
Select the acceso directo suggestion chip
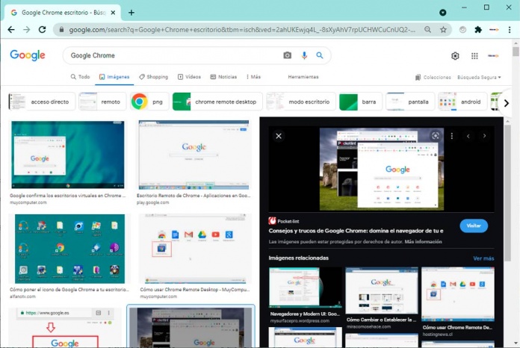coord(42,102)
